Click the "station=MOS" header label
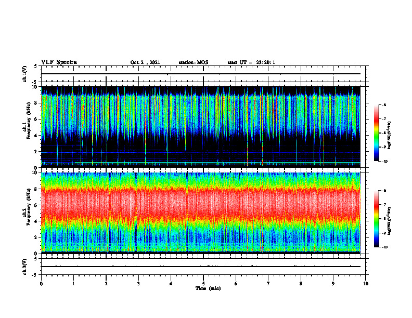This screenshot has height=318, width=412. [194, 62]
